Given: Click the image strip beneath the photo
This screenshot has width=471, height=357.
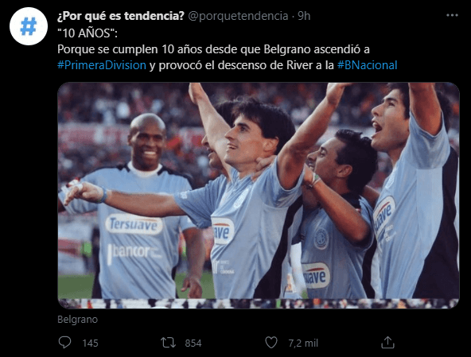Looking at the screenshot, I should 259,304.
